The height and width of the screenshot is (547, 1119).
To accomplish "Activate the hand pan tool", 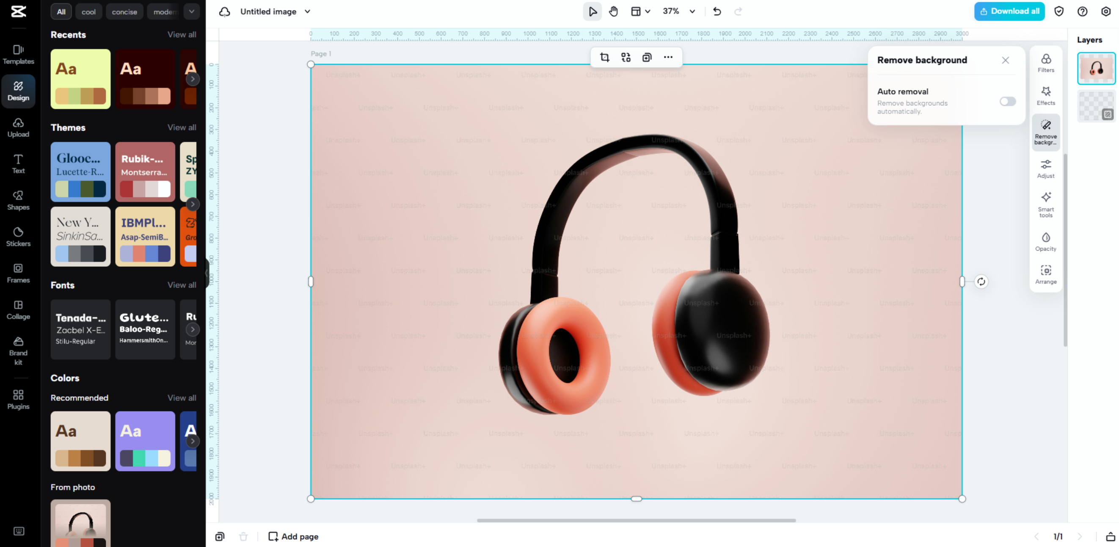I will 614,11.
